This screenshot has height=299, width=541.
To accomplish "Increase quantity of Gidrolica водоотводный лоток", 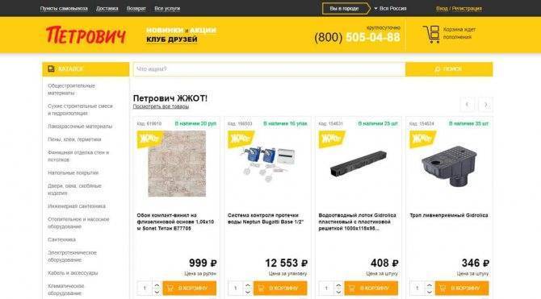I will [338, 284].
